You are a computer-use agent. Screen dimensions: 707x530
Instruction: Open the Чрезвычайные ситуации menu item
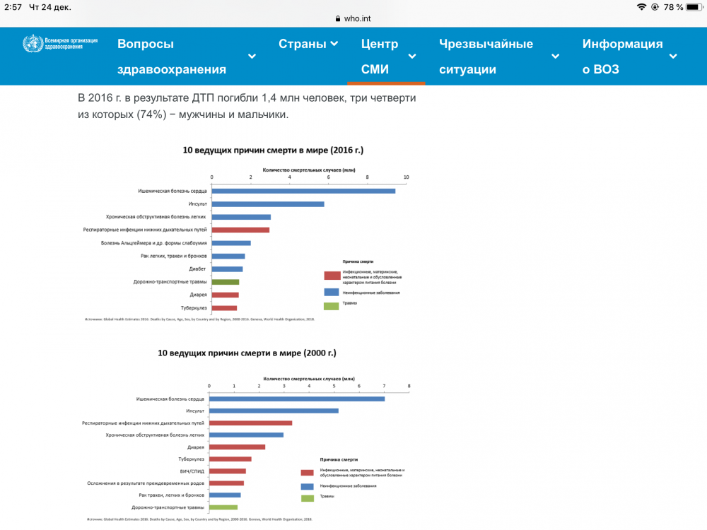click(x=486, y=57)
